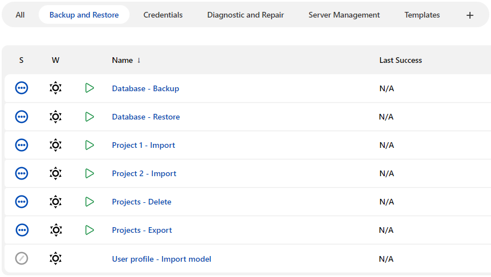
Task: Open the Credentials tab
Action: coord(163,15)
